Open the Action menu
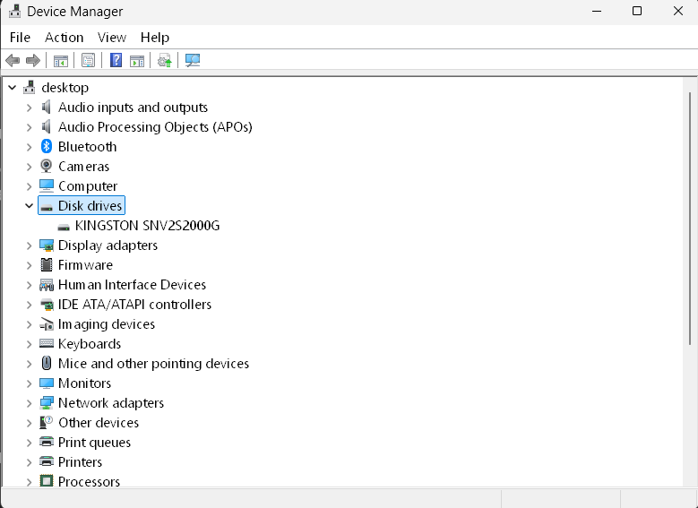Viewport: 698px width, 508px height. (64, 37)
